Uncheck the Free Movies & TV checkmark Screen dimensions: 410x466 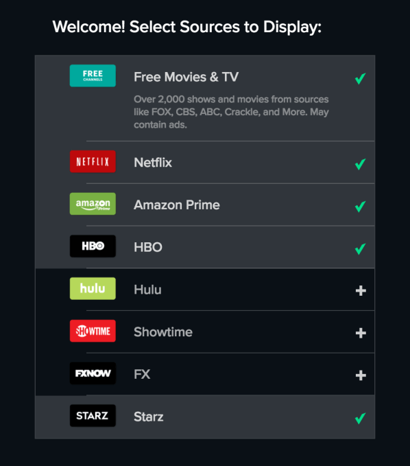tap(361, 78)
